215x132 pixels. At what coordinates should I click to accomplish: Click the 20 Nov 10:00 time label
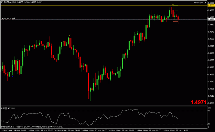[x=87, y=131]
